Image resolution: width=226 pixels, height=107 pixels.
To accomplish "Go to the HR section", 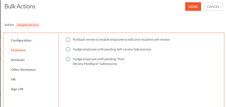I will (x=13, y=79).
